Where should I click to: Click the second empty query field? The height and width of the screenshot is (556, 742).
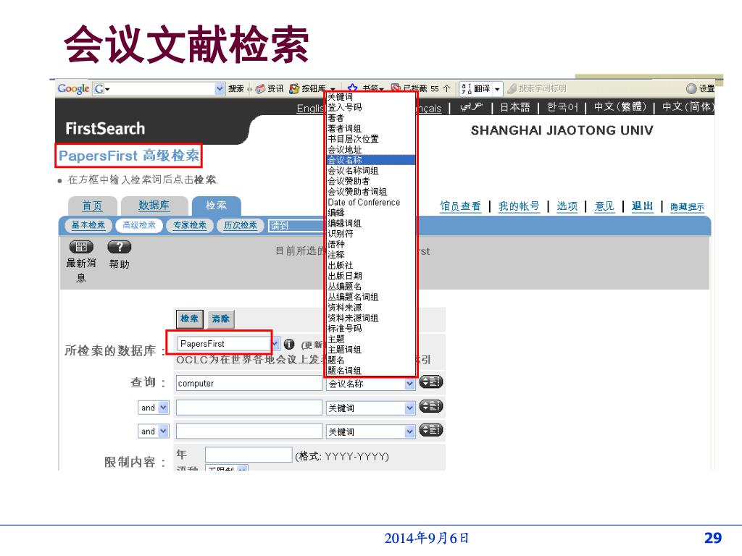(x=249, y=408)
